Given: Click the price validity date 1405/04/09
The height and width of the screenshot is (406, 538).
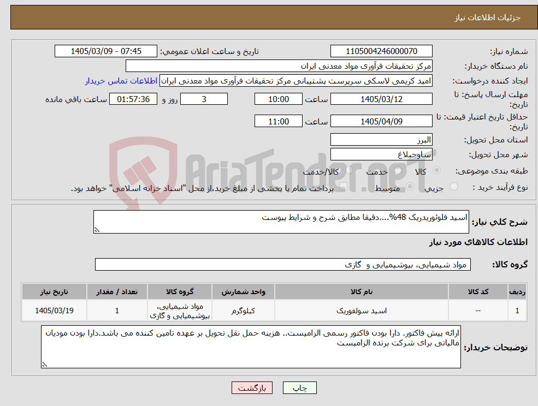Looking at the screenshot, I should pos(381,121).
